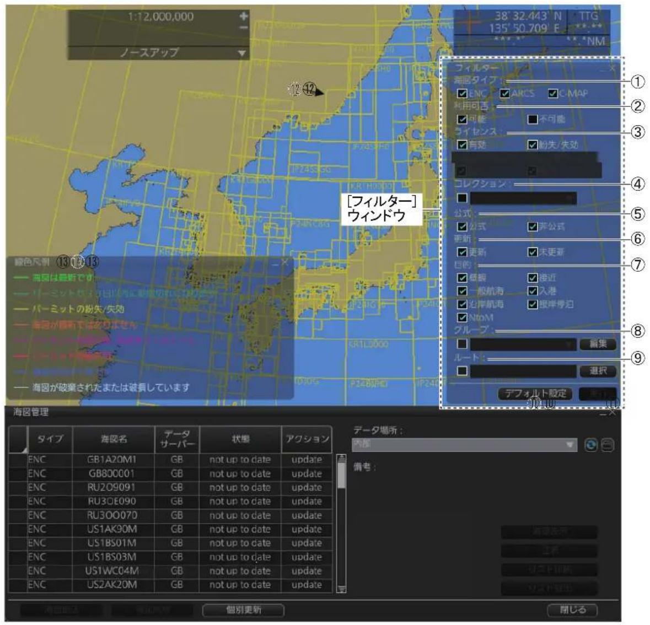Toggle the ARCS chart type checkbox
Image resolution: width=650 pixels, height=625 pixels.
click(x=504, y=93)
